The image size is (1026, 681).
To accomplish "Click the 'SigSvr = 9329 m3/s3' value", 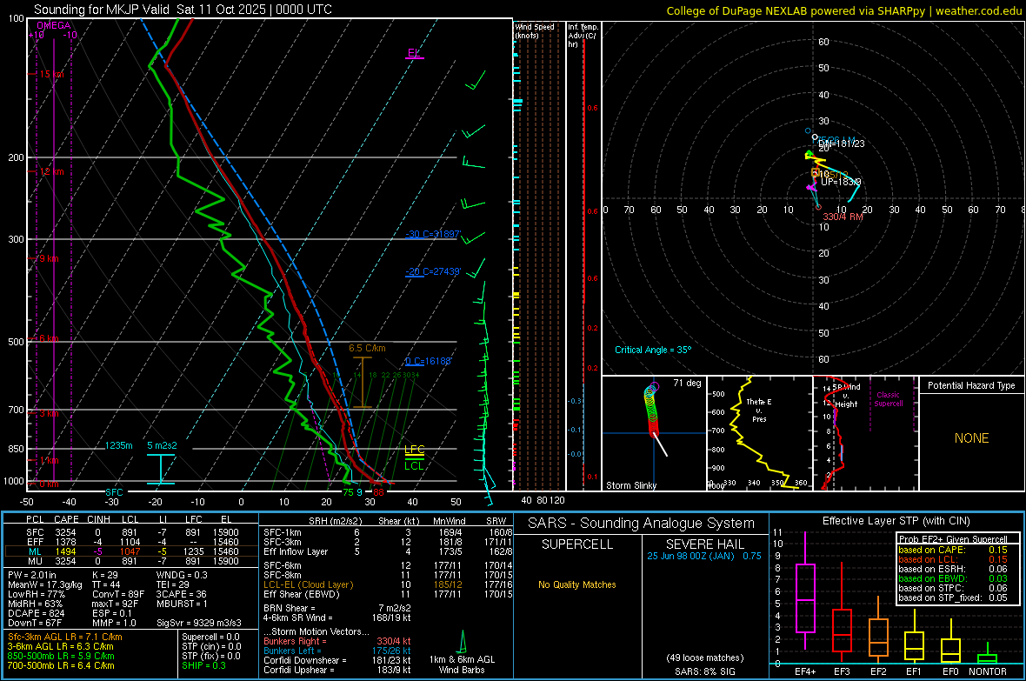I will 199,623.
